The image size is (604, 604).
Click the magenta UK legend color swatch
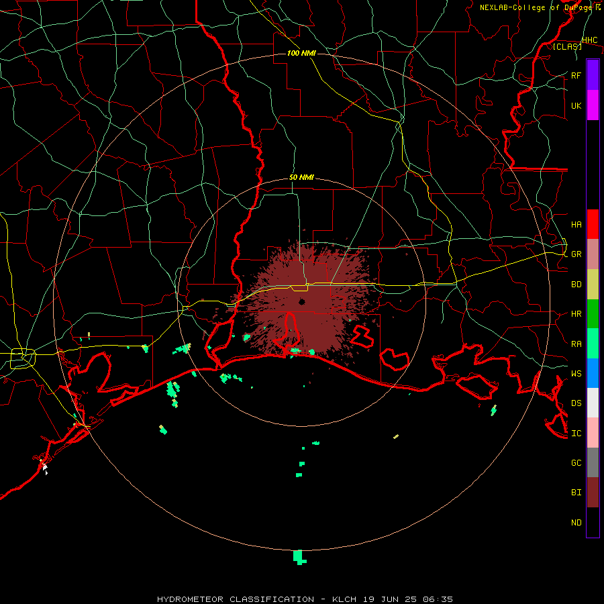(x=593, y=105)
